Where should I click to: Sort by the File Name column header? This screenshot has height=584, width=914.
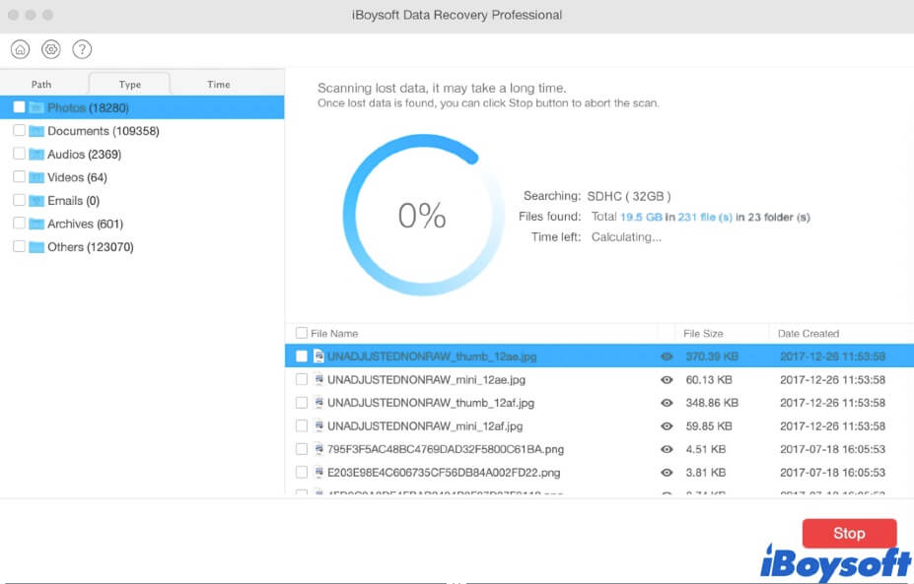[x=334, y=334]
